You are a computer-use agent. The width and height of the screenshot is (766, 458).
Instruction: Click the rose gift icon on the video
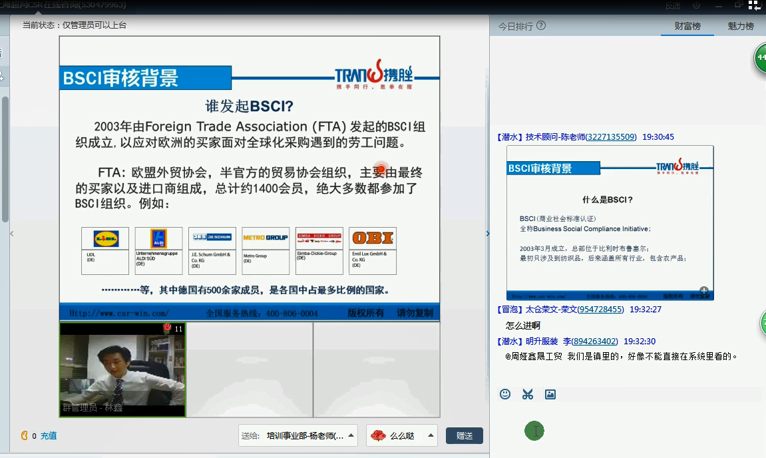[x=167, y=328]
